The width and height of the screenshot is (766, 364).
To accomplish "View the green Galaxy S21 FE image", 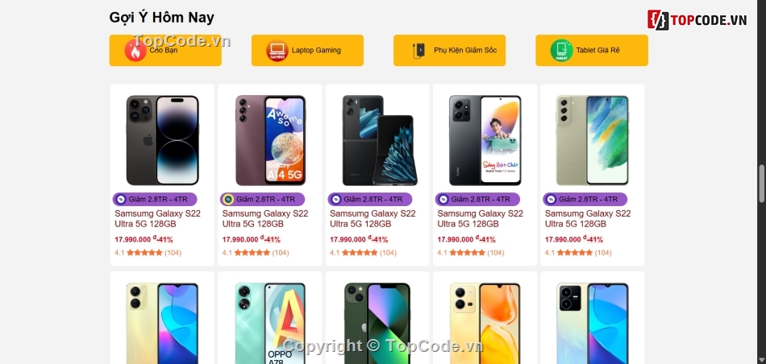I will point(592,140).
